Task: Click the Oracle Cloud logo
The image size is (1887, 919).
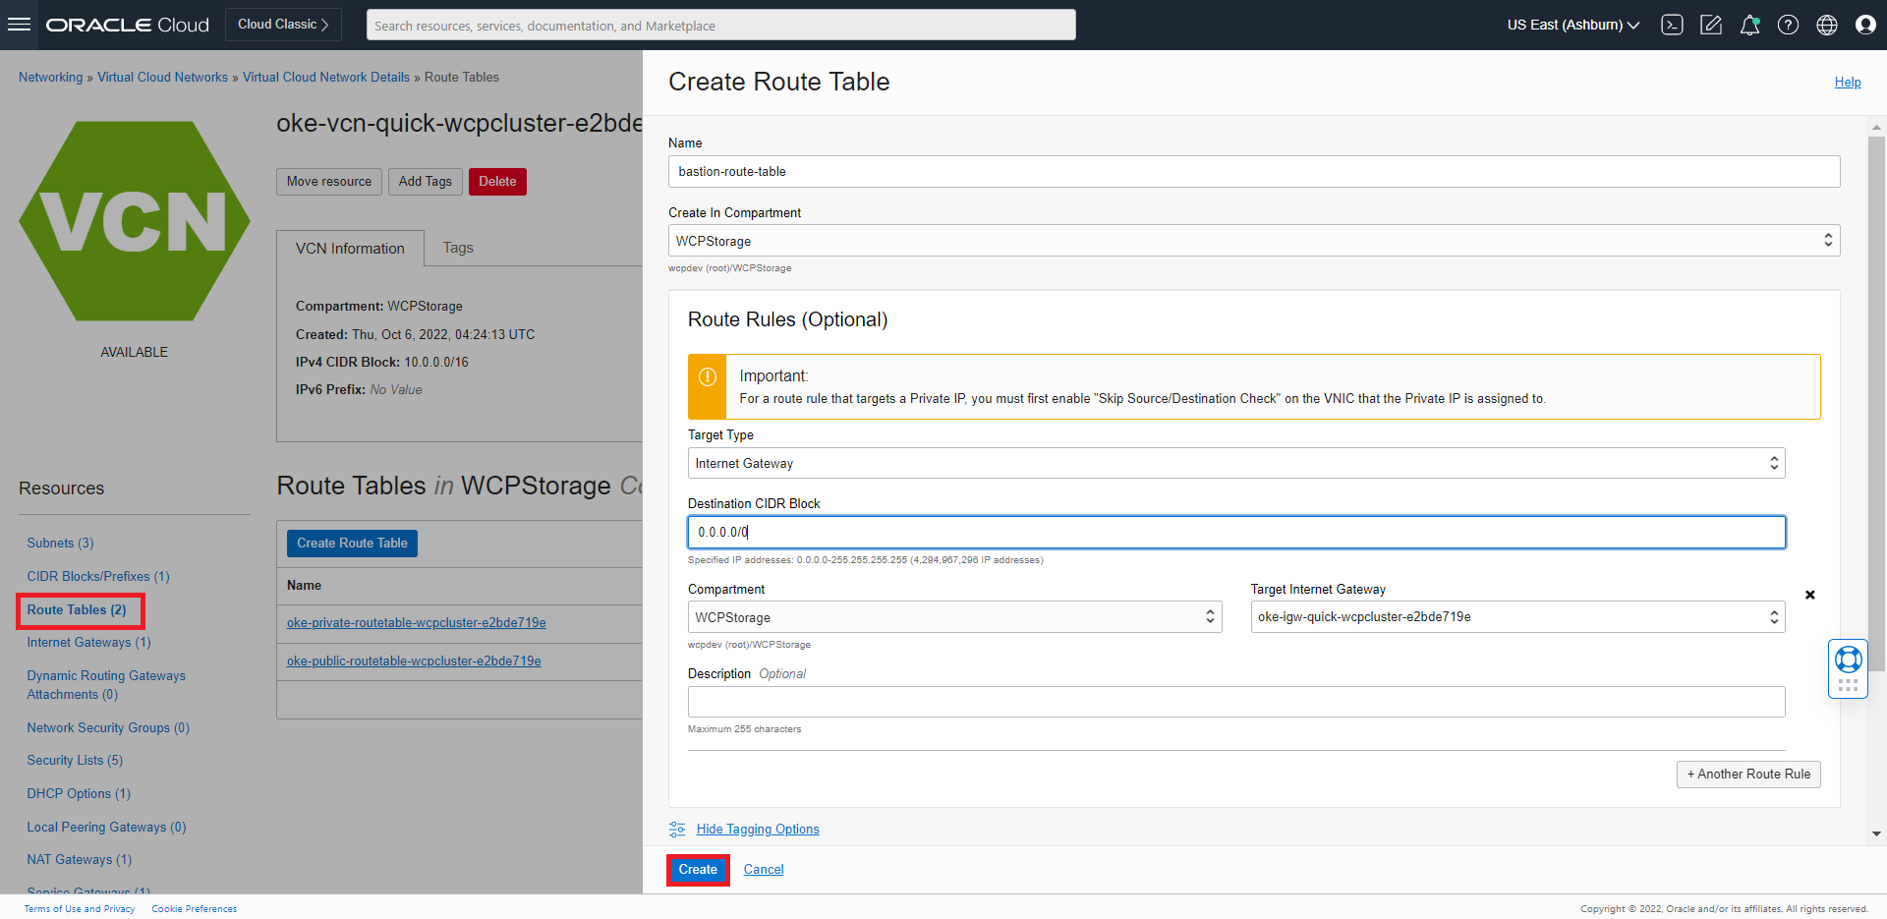Action: pos(128,25)
